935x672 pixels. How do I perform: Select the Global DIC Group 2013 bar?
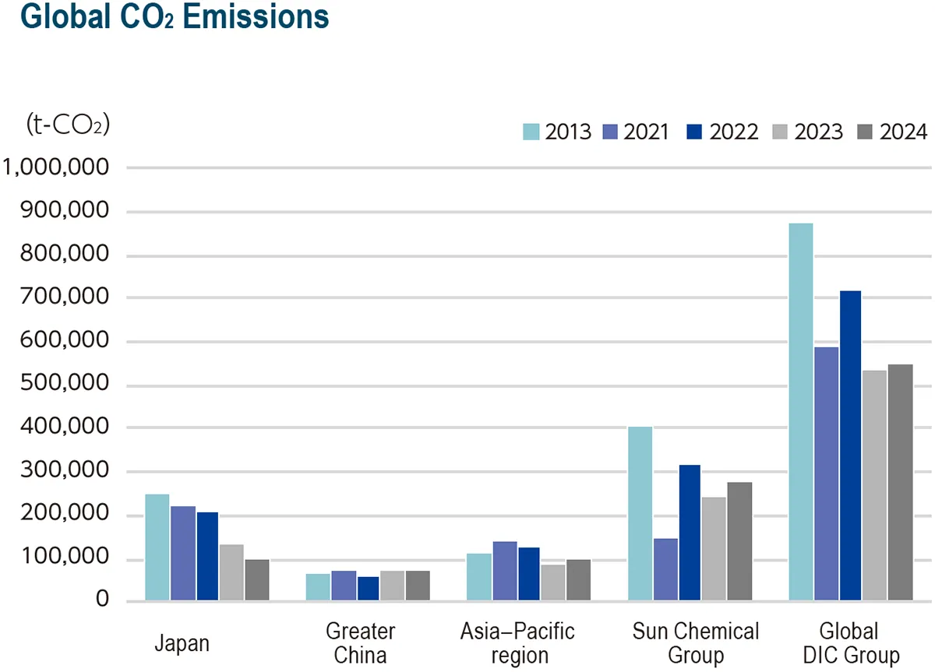[x=800, y=412]
